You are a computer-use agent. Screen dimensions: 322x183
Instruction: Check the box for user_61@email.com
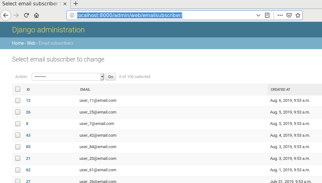pos(18,170)
